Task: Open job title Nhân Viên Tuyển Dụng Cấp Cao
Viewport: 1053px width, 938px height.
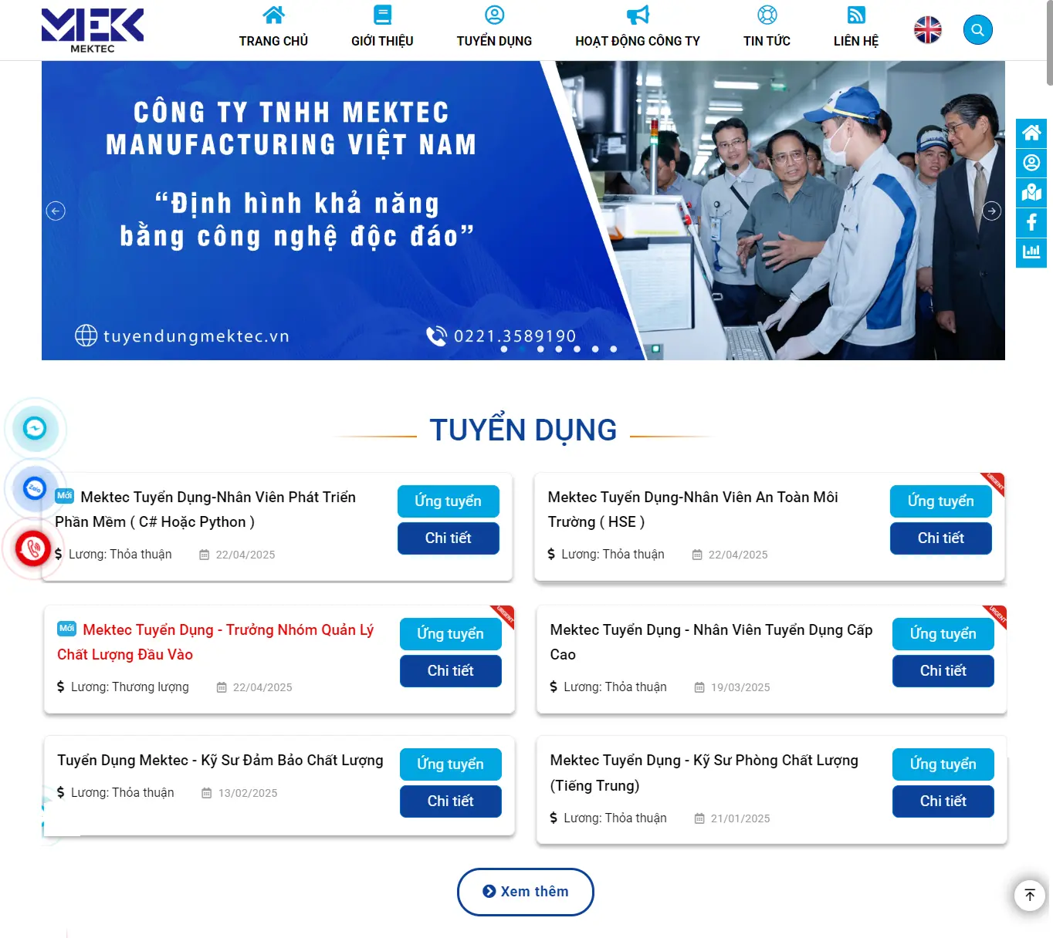Action: (x=711, y=642)
